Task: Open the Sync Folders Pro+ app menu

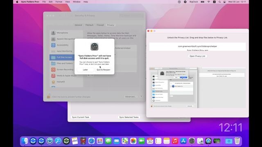Action: (x=30, y=2)
